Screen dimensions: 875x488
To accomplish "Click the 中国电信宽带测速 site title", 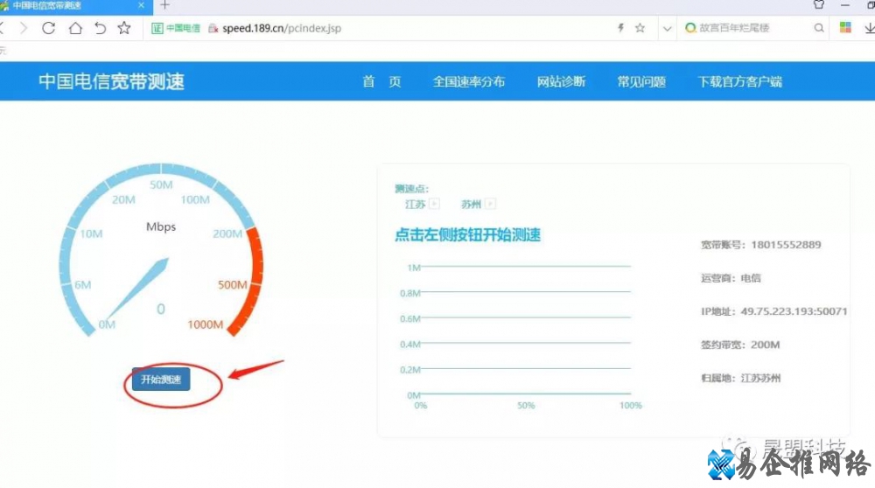I will point(111,81).
